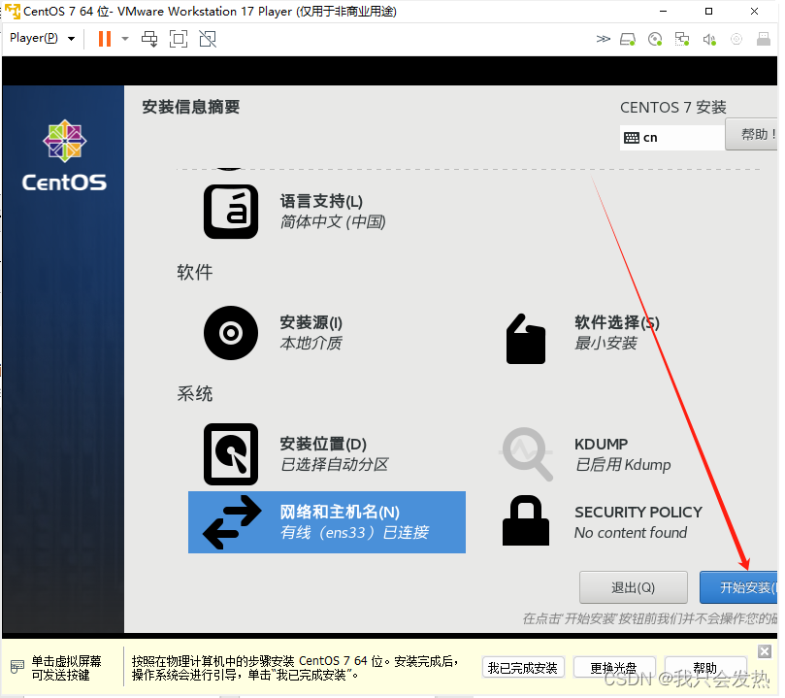Click the keyboard icon in hint bar
Viewport: 785px width, 698px height.
(17, 667)
